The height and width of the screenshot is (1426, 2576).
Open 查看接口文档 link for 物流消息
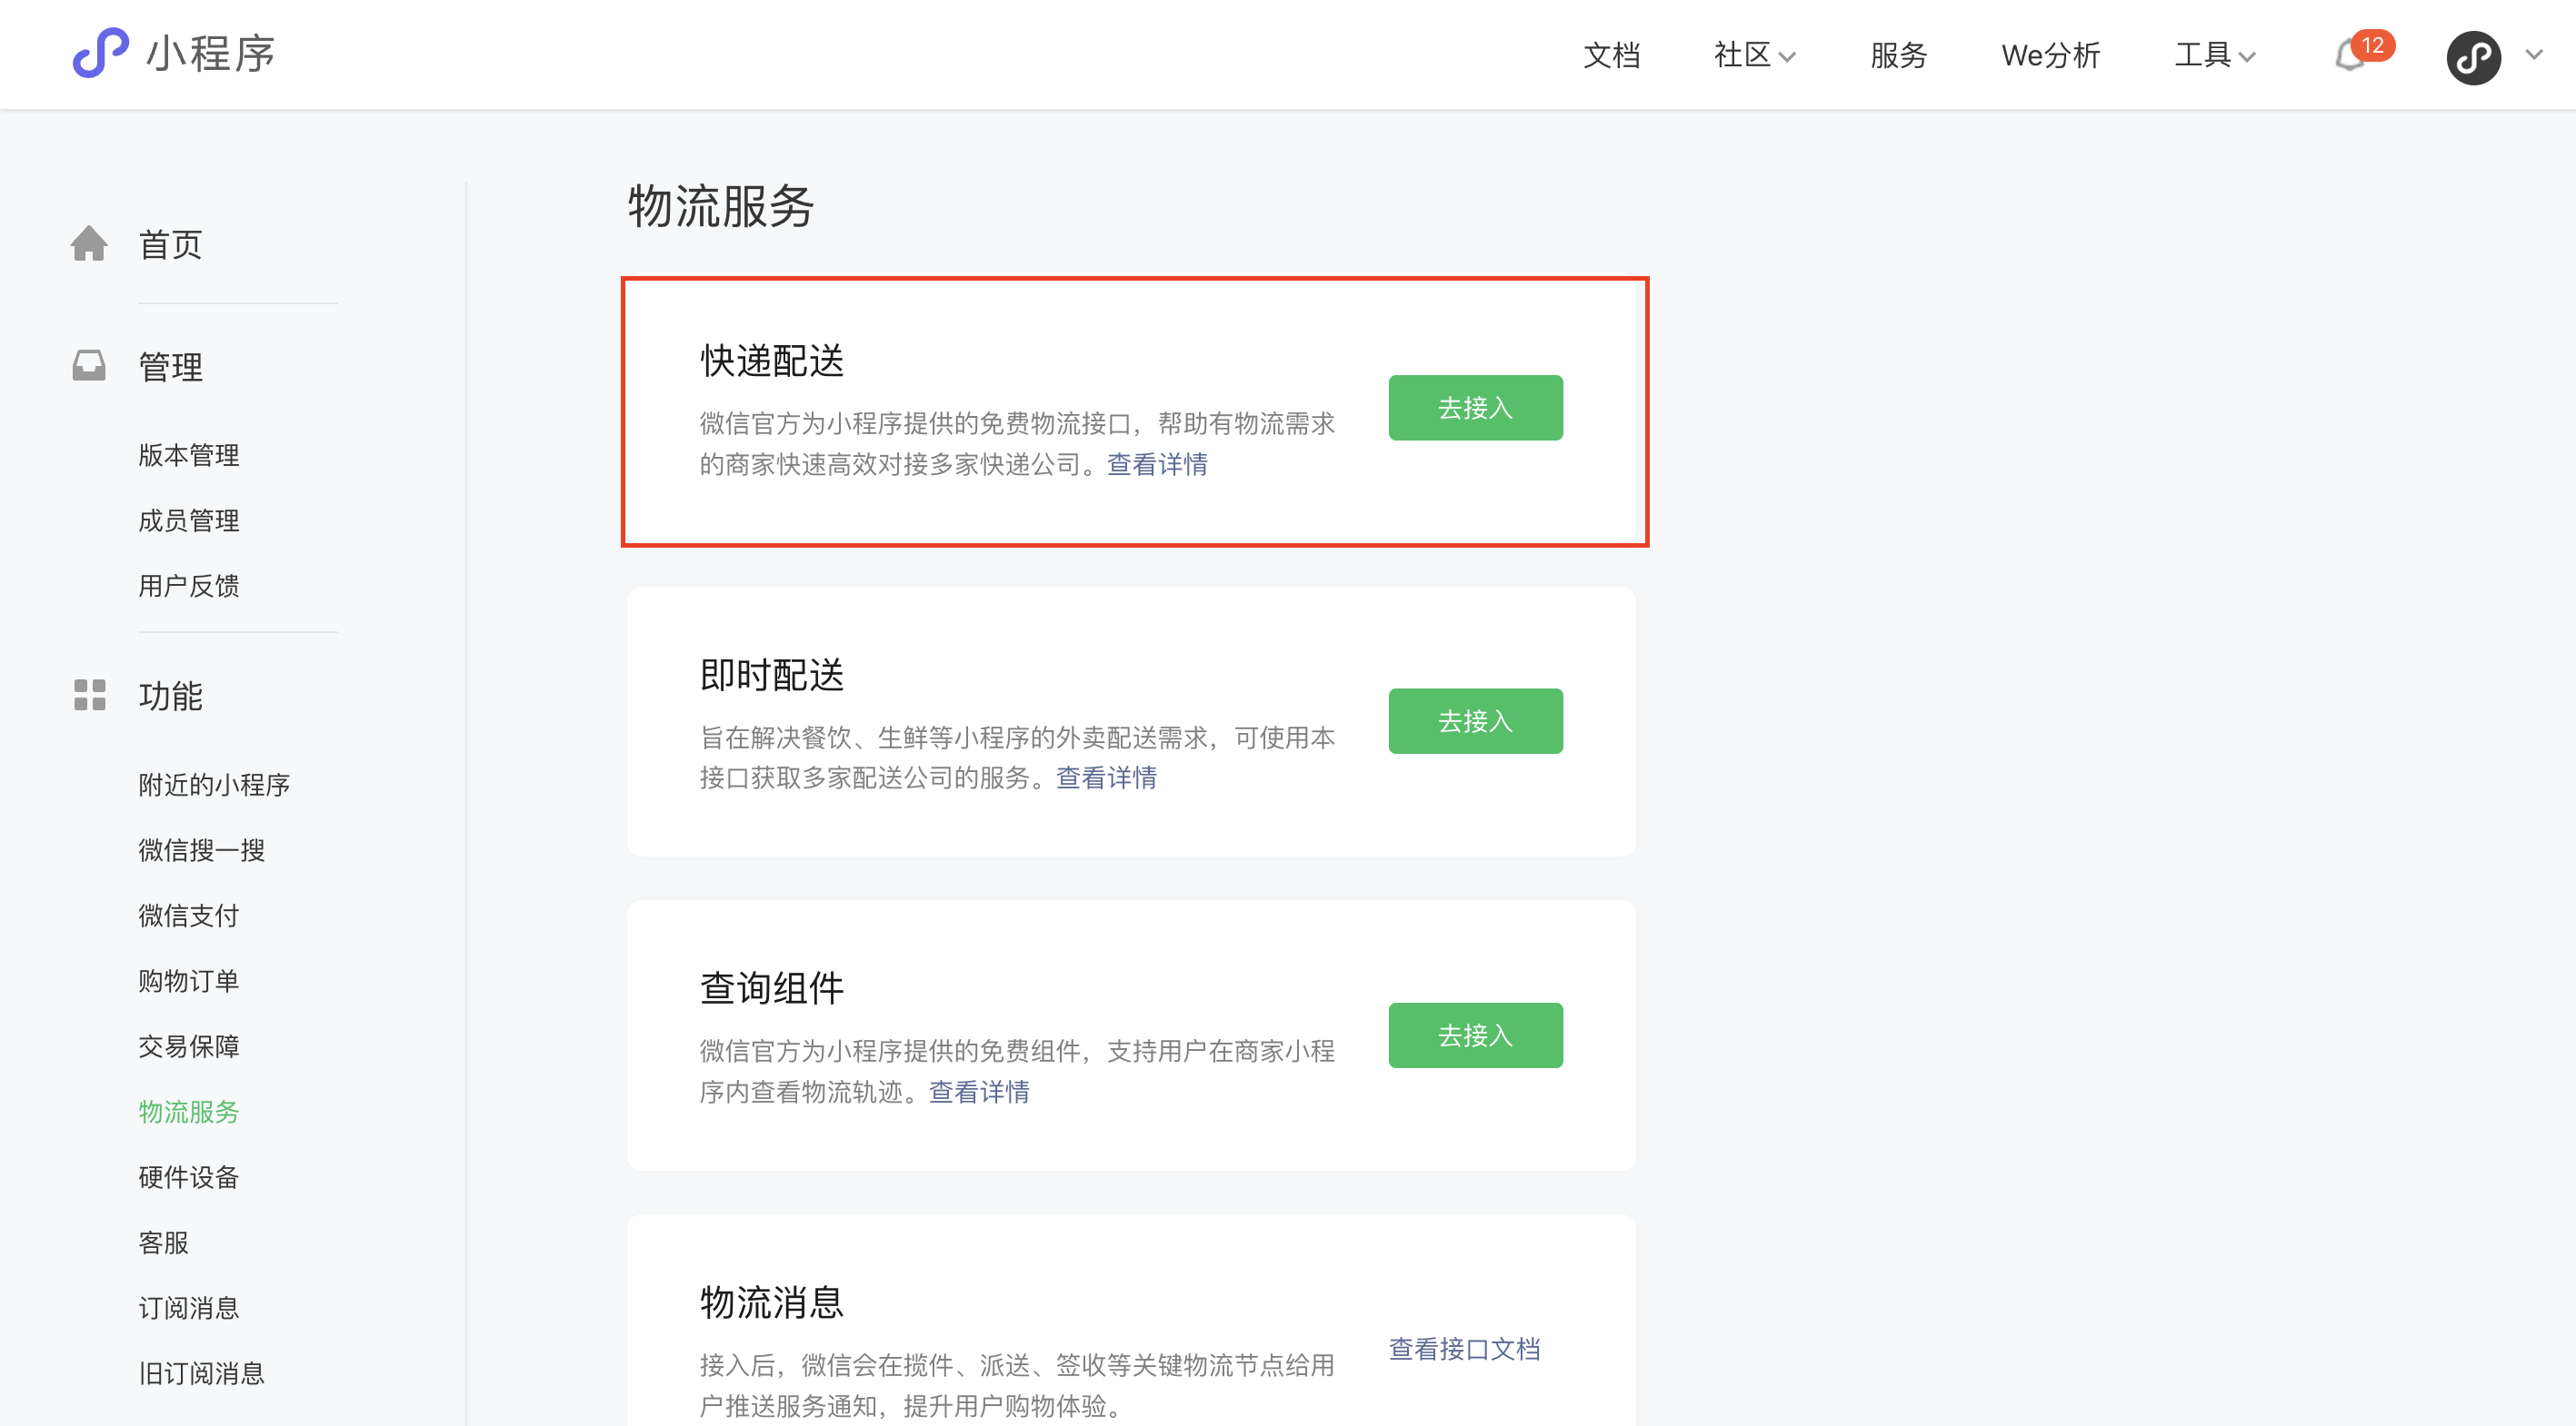[x=1464, y=1348]
